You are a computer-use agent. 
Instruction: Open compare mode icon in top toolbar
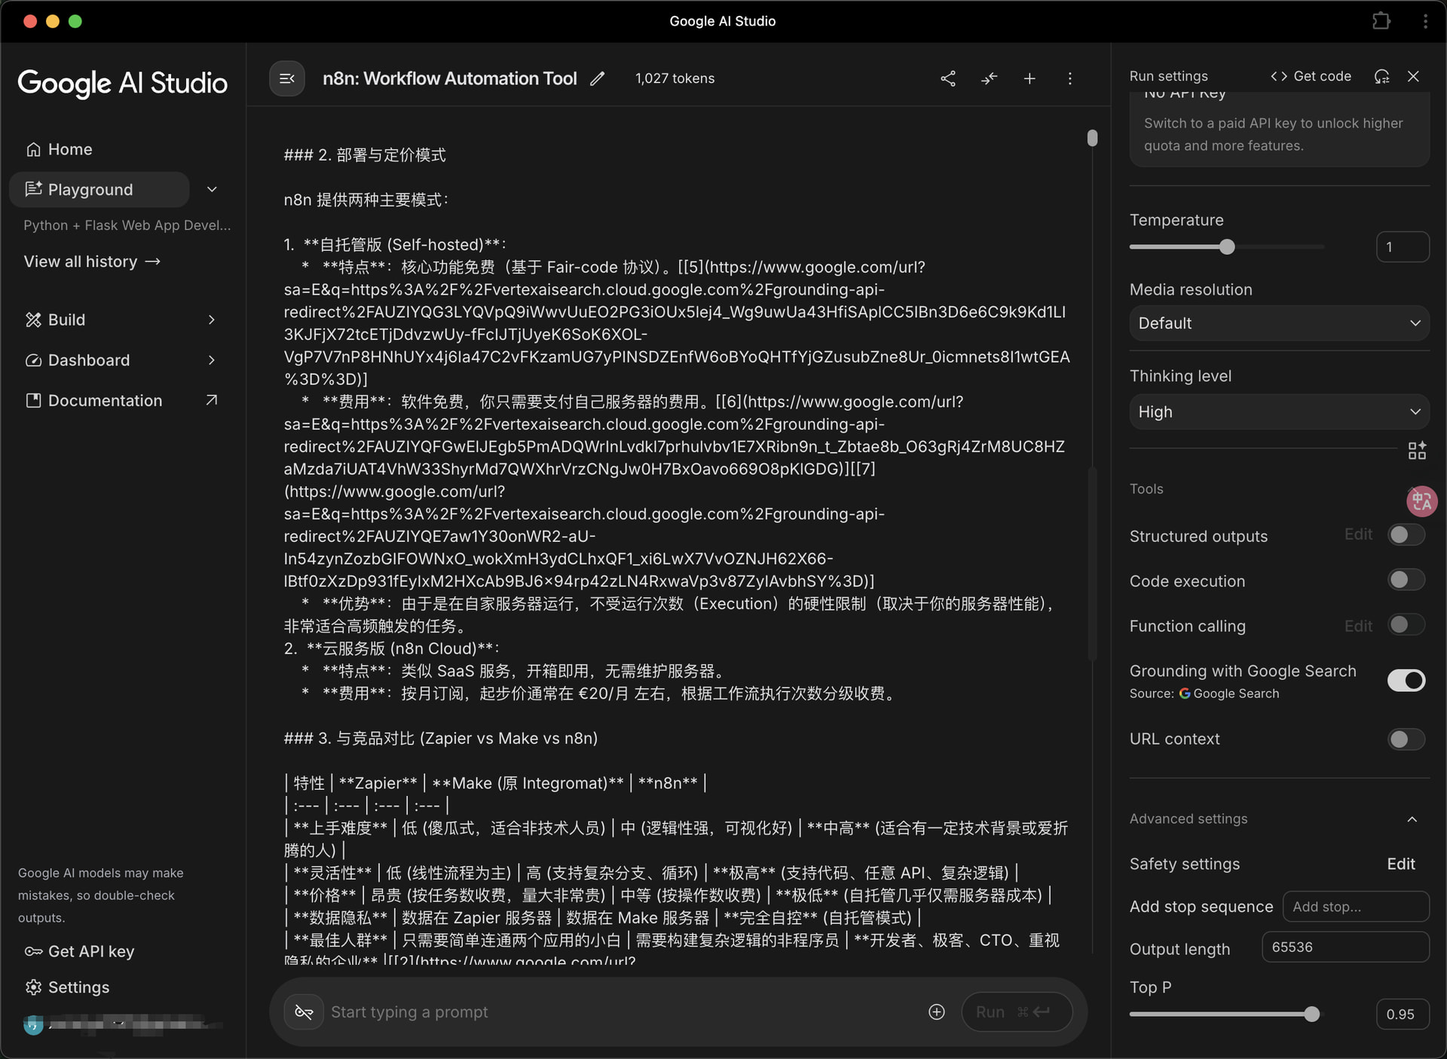pos(989,78)
